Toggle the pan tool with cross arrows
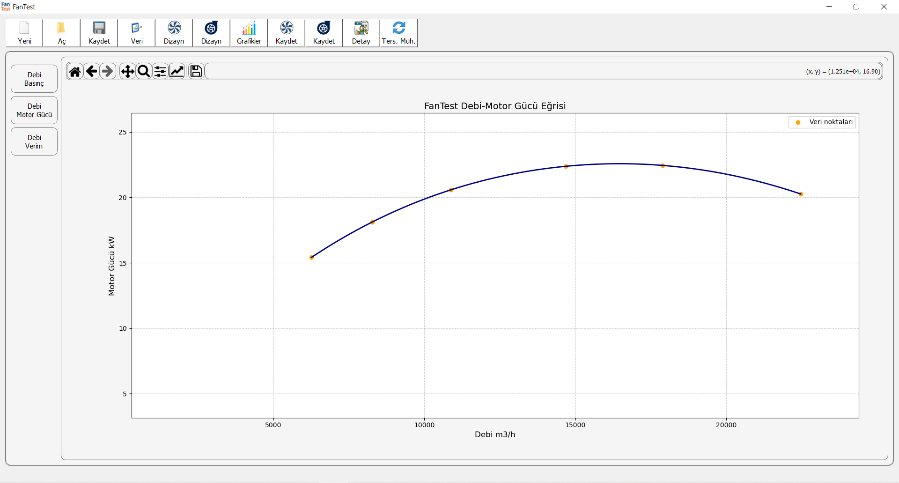The height and width of the screenshot is (483, 899). [x=127, y=71]
